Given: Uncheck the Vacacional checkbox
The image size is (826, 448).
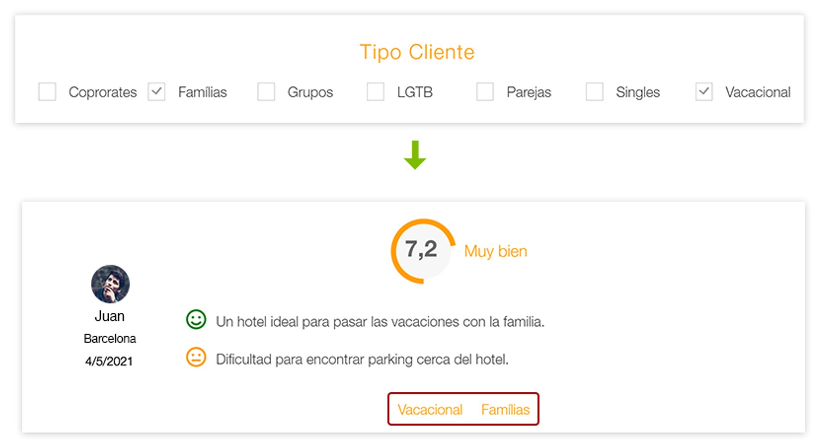Looking at the screenshot, I should point(704,92).
